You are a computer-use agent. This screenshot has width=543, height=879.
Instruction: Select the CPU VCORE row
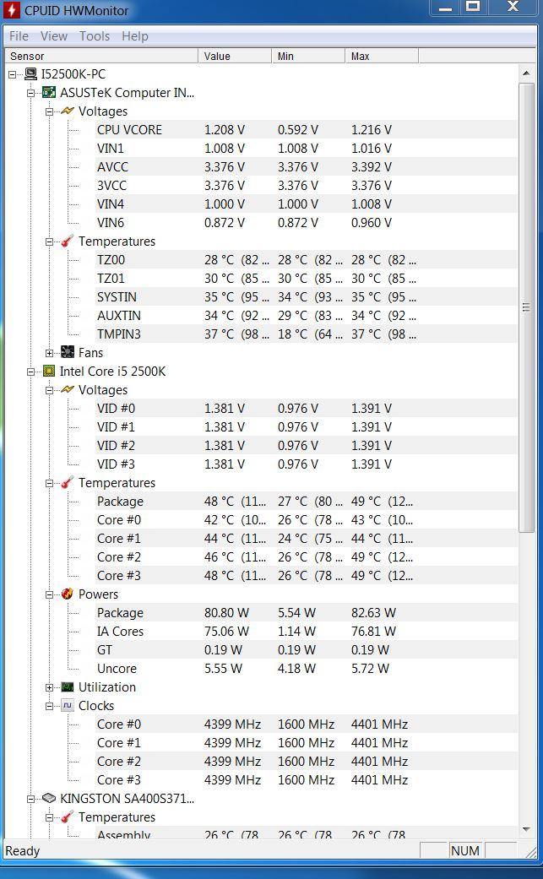[306, 129]
